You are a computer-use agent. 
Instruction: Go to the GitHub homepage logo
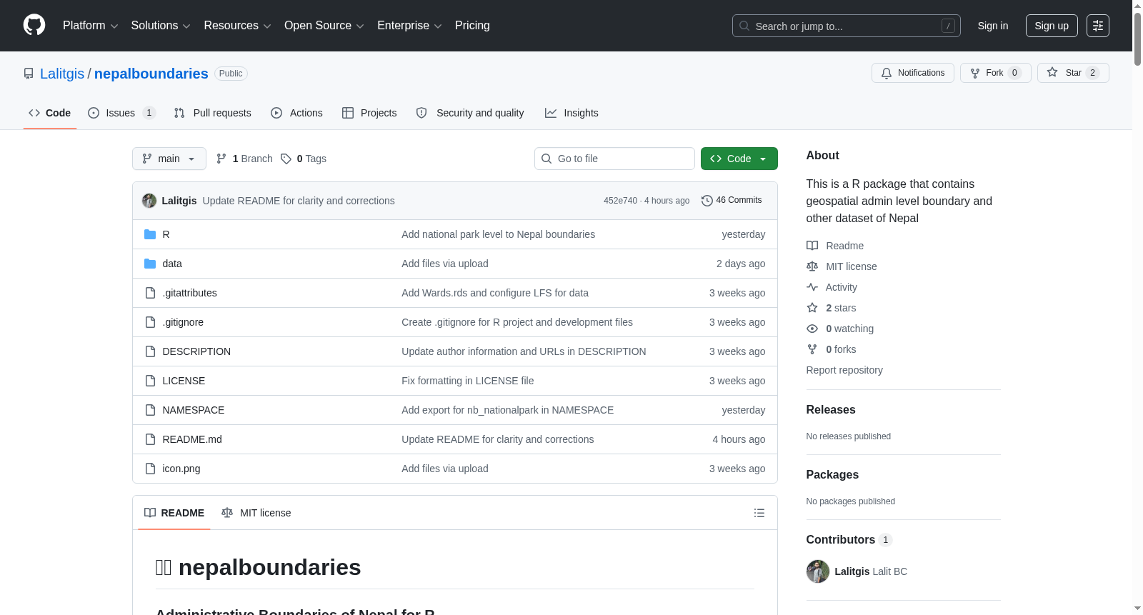(x=34, y=26)
